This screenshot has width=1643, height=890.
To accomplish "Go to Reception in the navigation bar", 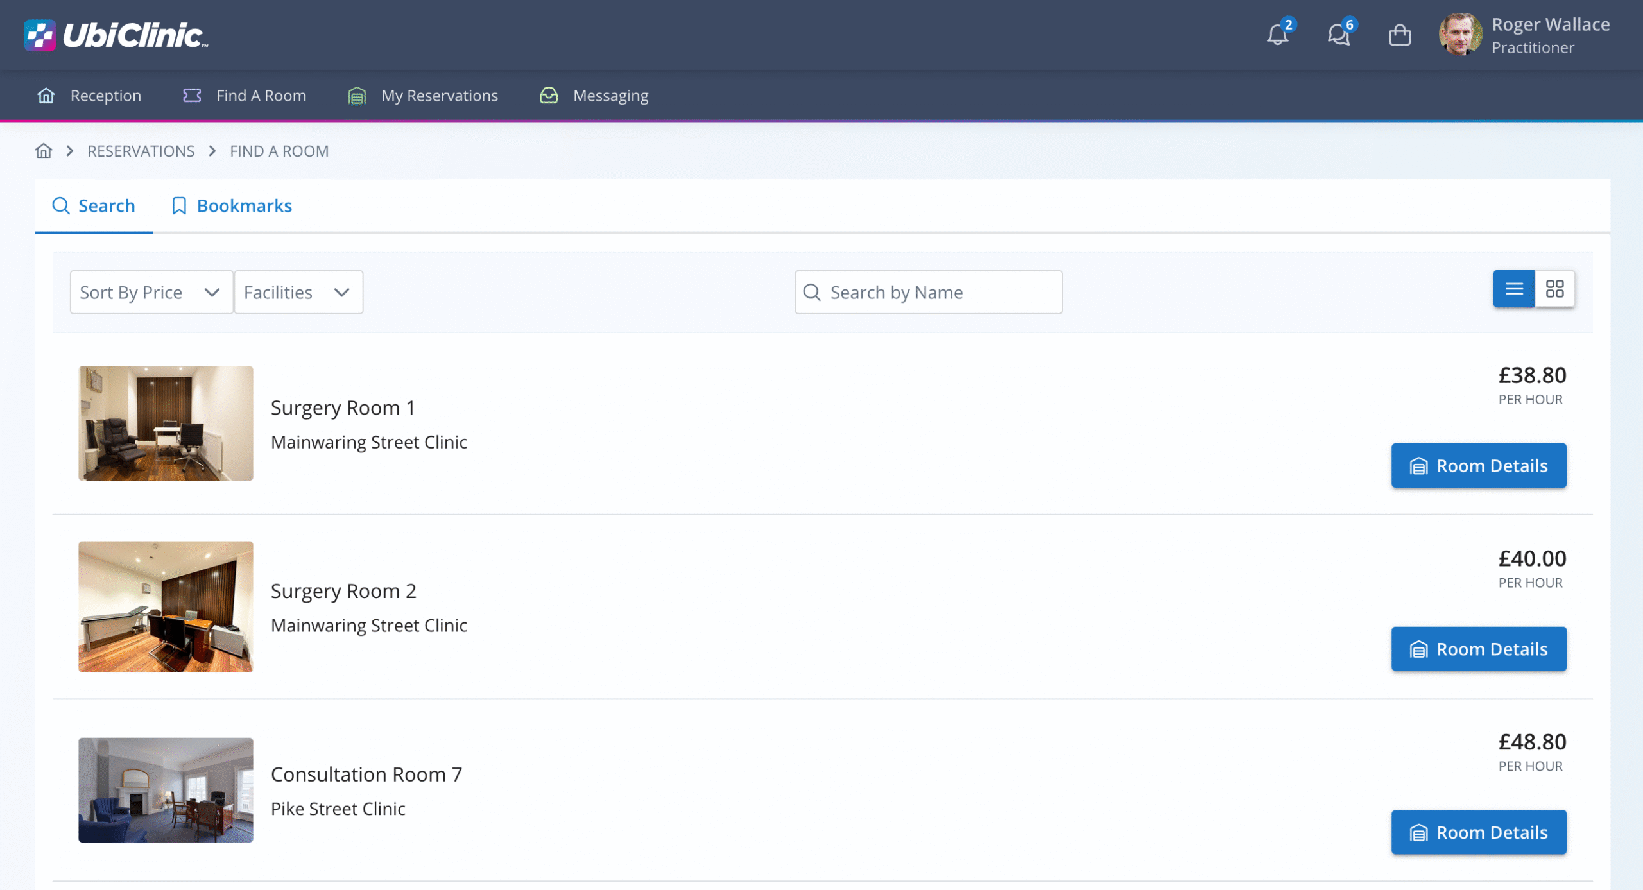I will point(89,96).
